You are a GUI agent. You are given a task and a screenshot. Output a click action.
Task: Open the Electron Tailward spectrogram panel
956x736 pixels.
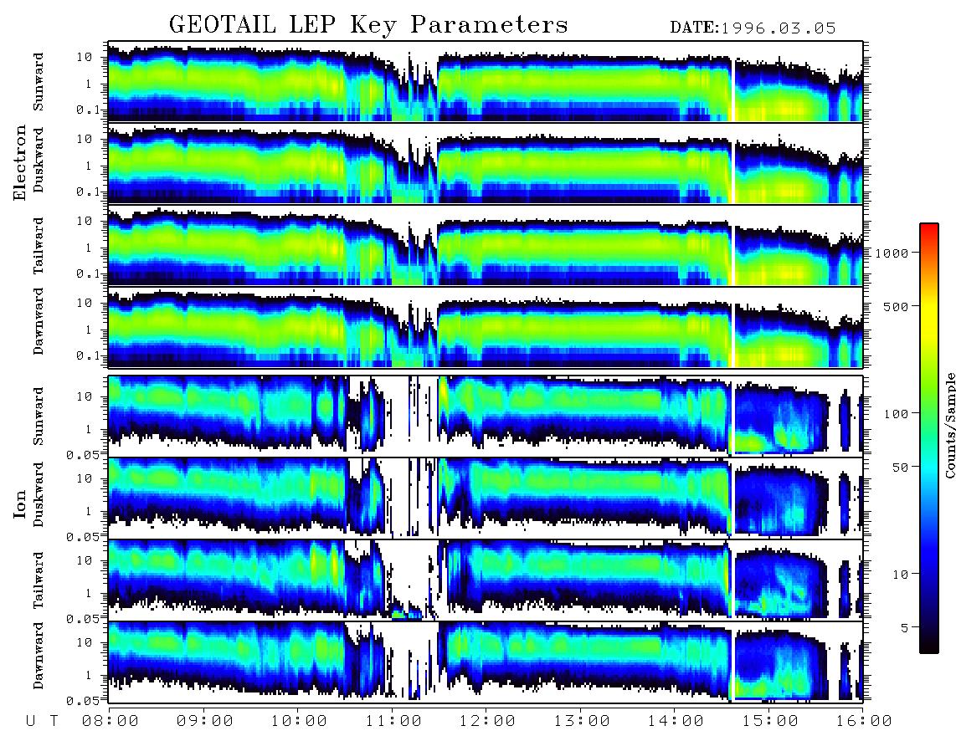click(x=486, y=245)
